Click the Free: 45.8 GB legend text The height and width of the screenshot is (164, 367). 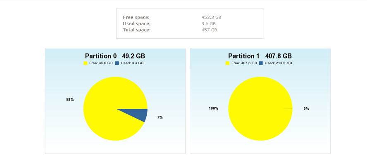[x=101, y=63]
